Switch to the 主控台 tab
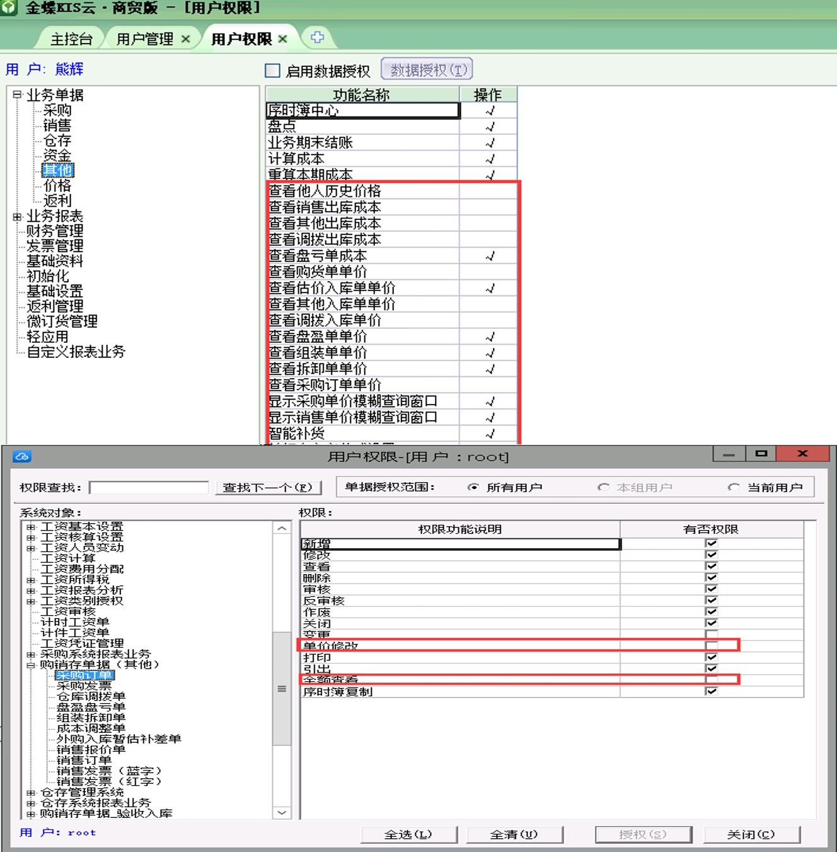Image resolution: width=837 pixels, height=852 pixels. [71, 39]
